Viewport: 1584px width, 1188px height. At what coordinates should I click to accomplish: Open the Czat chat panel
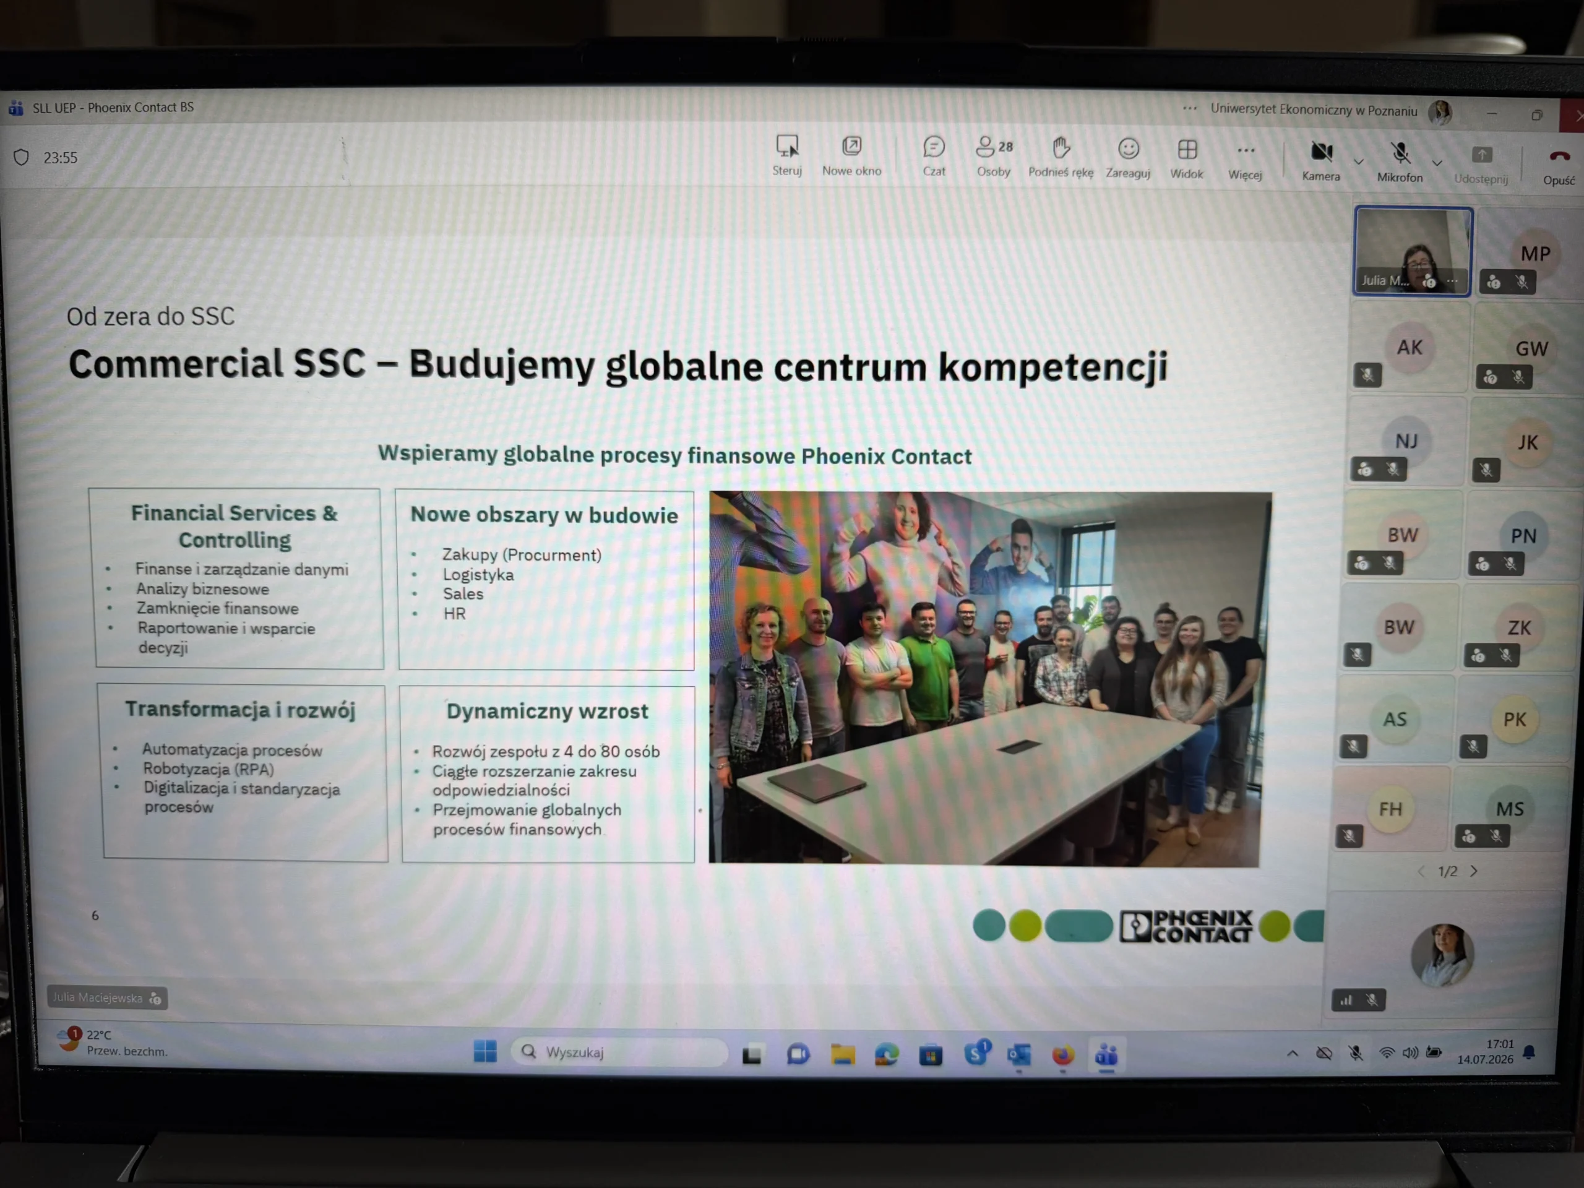(934, 156)
